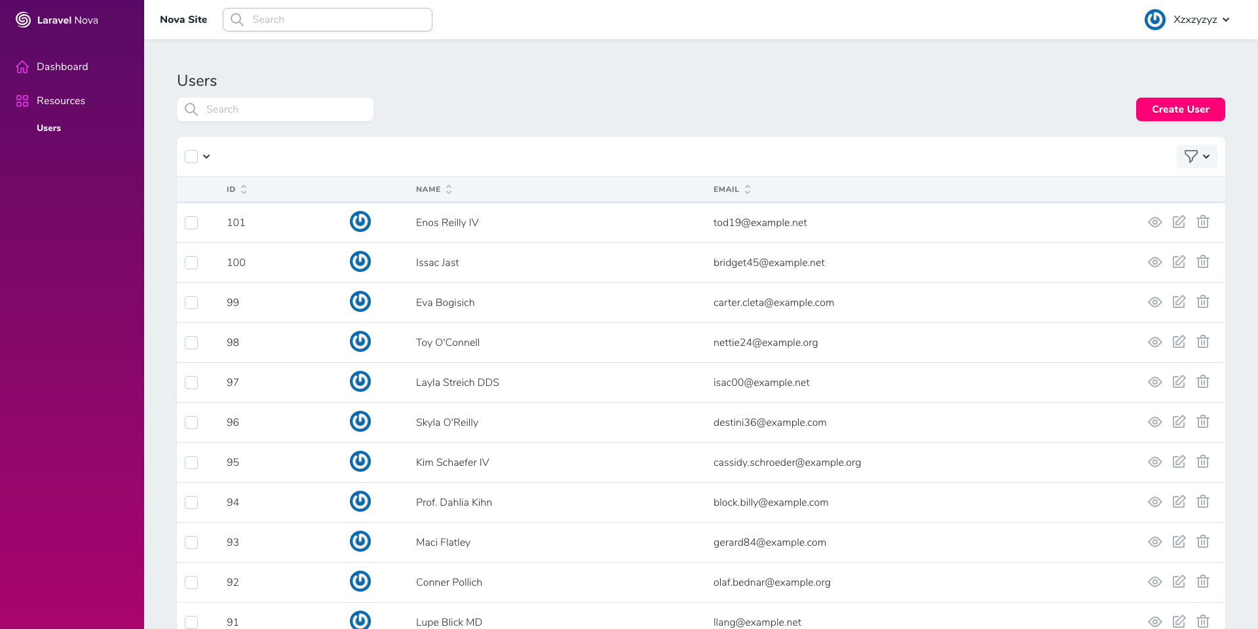The height and width of the screenshot is (629, 1258).
Task: View Enos Reilly IV details (eye icon)
Action: click(x=1155, y=222)
